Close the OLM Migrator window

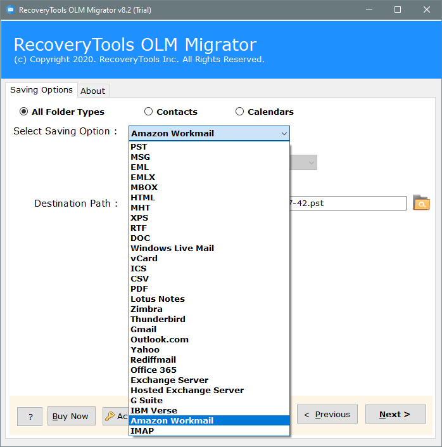[x=427, y=10]
